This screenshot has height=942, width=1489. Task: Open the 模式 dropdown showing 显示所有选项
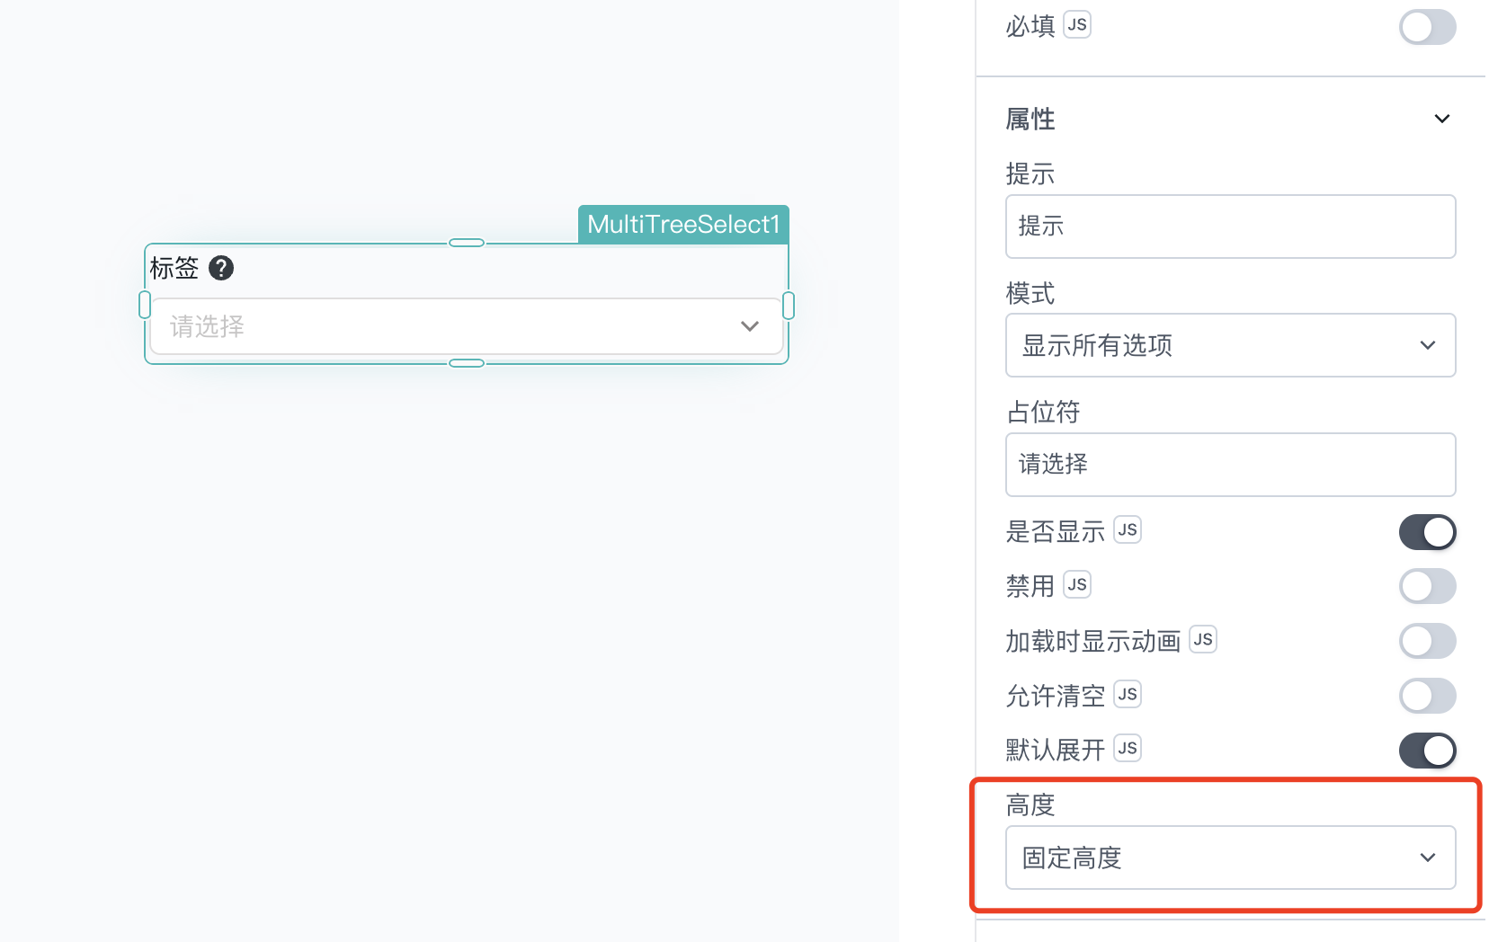coord(1230,345)
